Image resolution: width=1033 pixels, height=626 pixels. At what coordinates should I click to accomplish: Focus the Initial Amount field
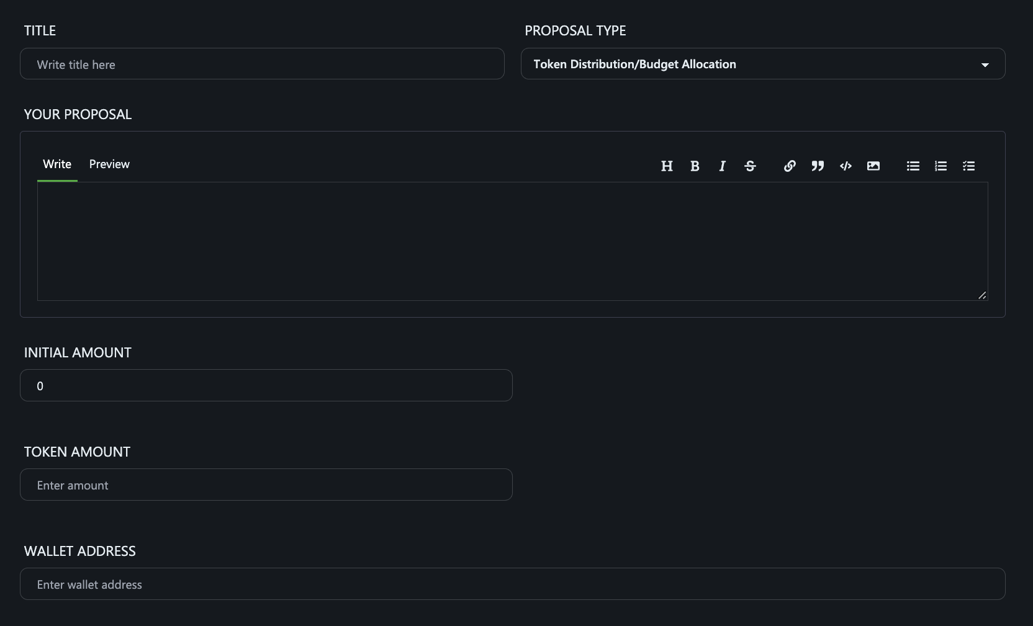tap(266, 385)
